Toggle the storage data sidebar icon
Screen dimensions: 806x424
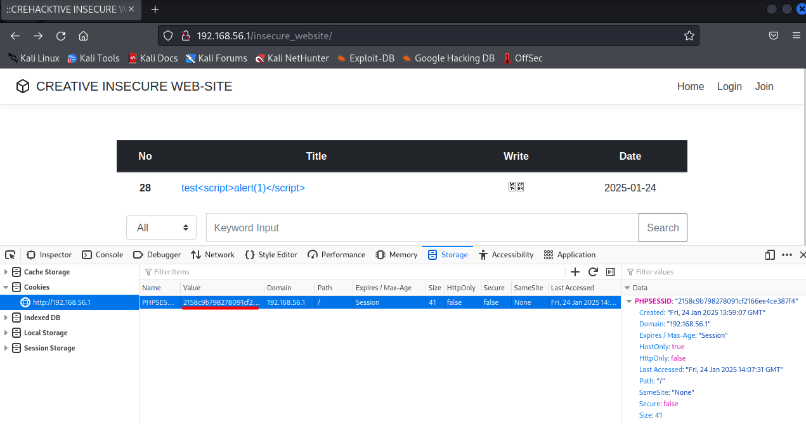[611, 272]
